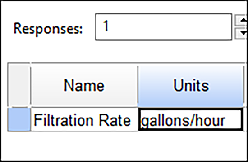Highlight the Units column via its header
The width and height of the screenshot is (248, 162).
tap(191, 85)
